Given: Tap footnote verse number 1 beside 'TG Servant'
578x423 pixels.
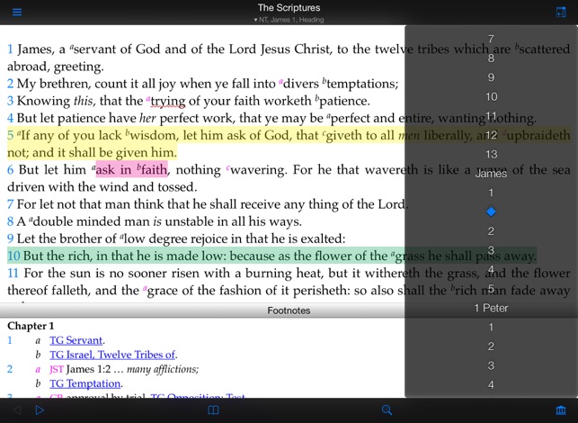Looking at the screenshot, I should point(10,340).
